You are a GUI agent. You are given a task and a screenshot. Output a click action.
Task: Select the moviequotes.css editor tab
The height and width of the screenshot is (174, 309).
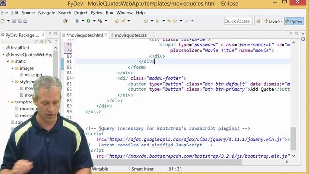pos(131,35)
